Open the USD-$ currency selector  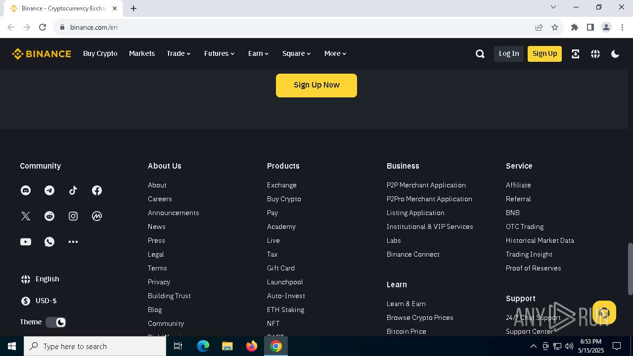point(39,301)
